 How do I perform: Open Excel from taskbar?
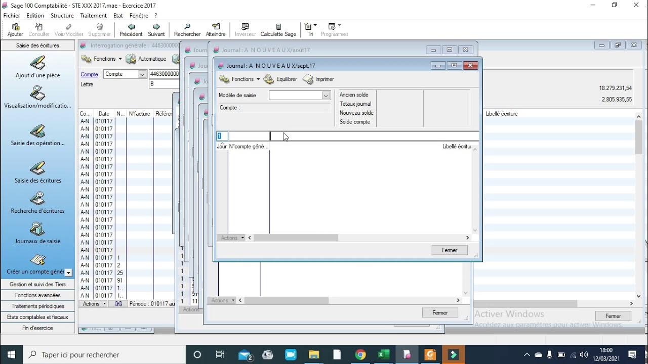(383, 354)
